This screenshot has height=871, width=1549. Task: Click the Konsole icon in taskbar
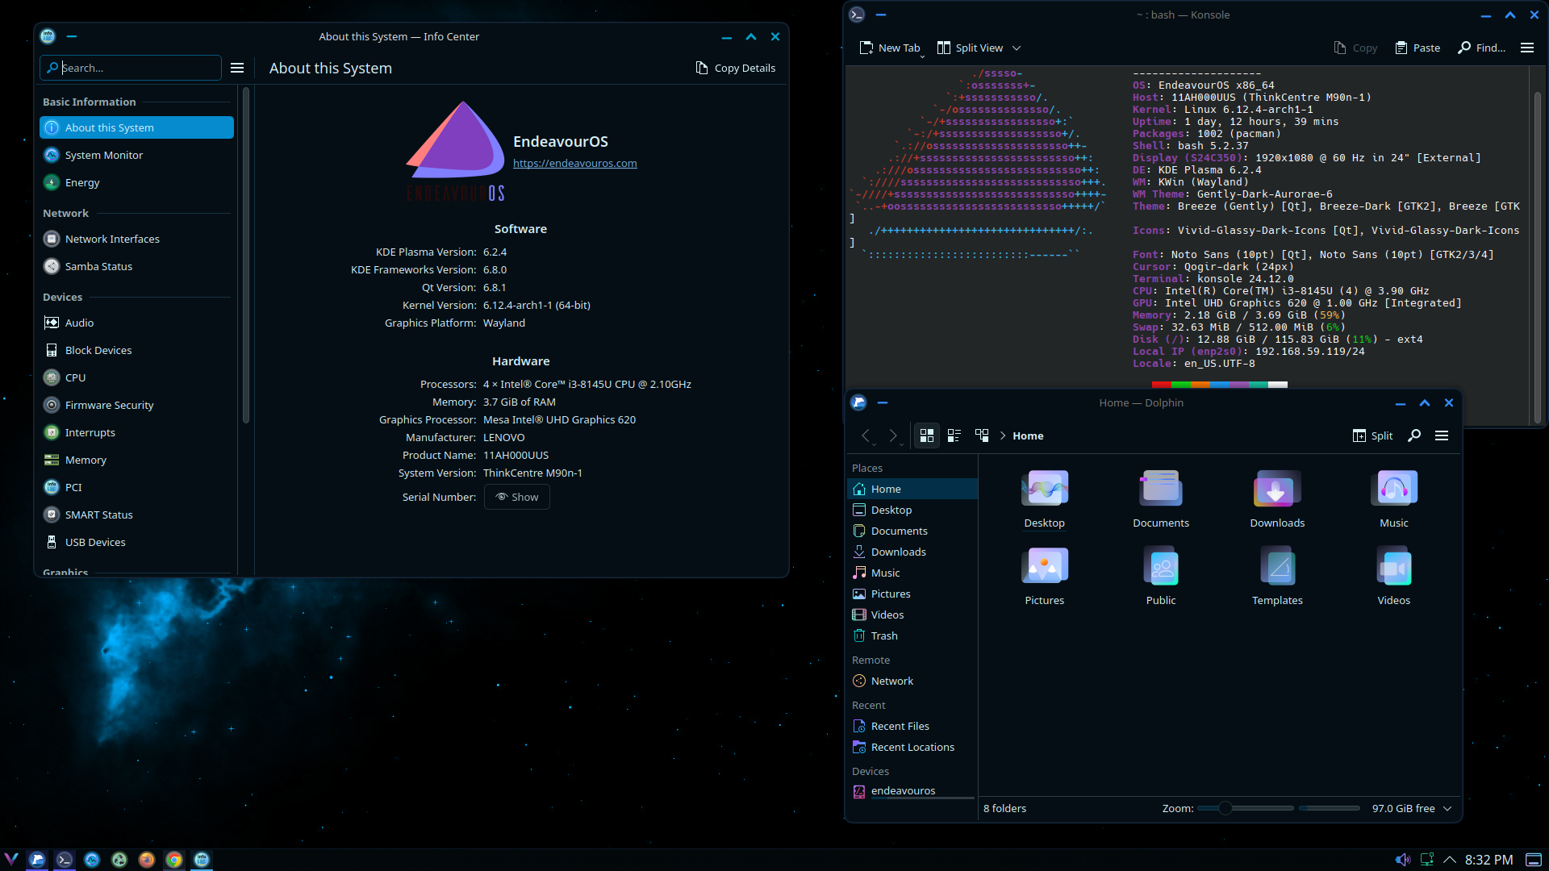pos(65,860)
